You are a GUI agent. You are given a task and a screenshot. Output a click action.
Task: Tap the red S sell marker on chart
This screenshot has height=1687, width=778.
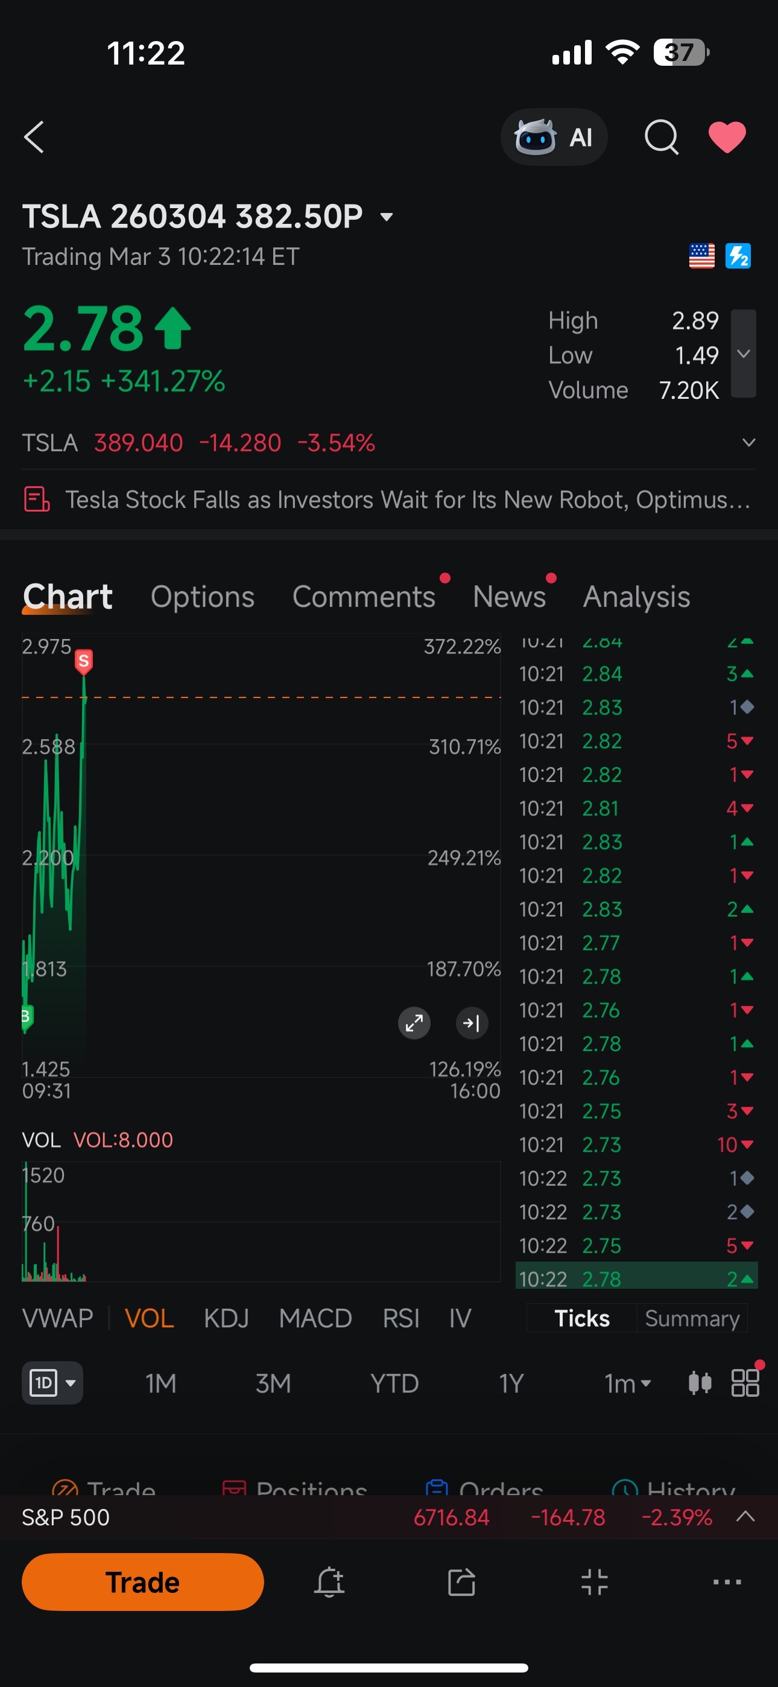(x=83, y=661)
